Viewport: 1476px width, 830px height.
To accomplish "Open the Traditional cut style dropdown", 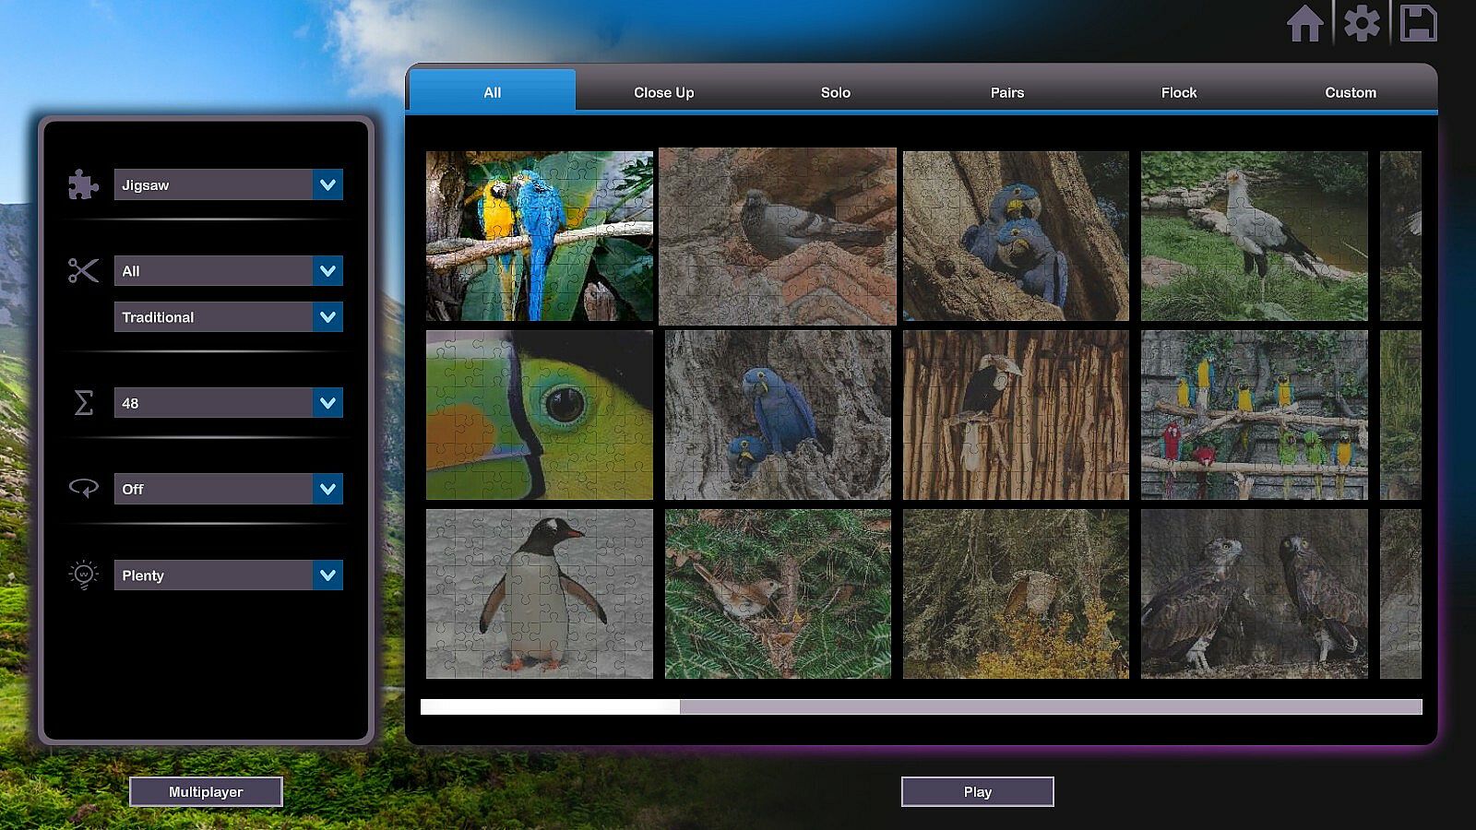I will [x=327, y=317].
